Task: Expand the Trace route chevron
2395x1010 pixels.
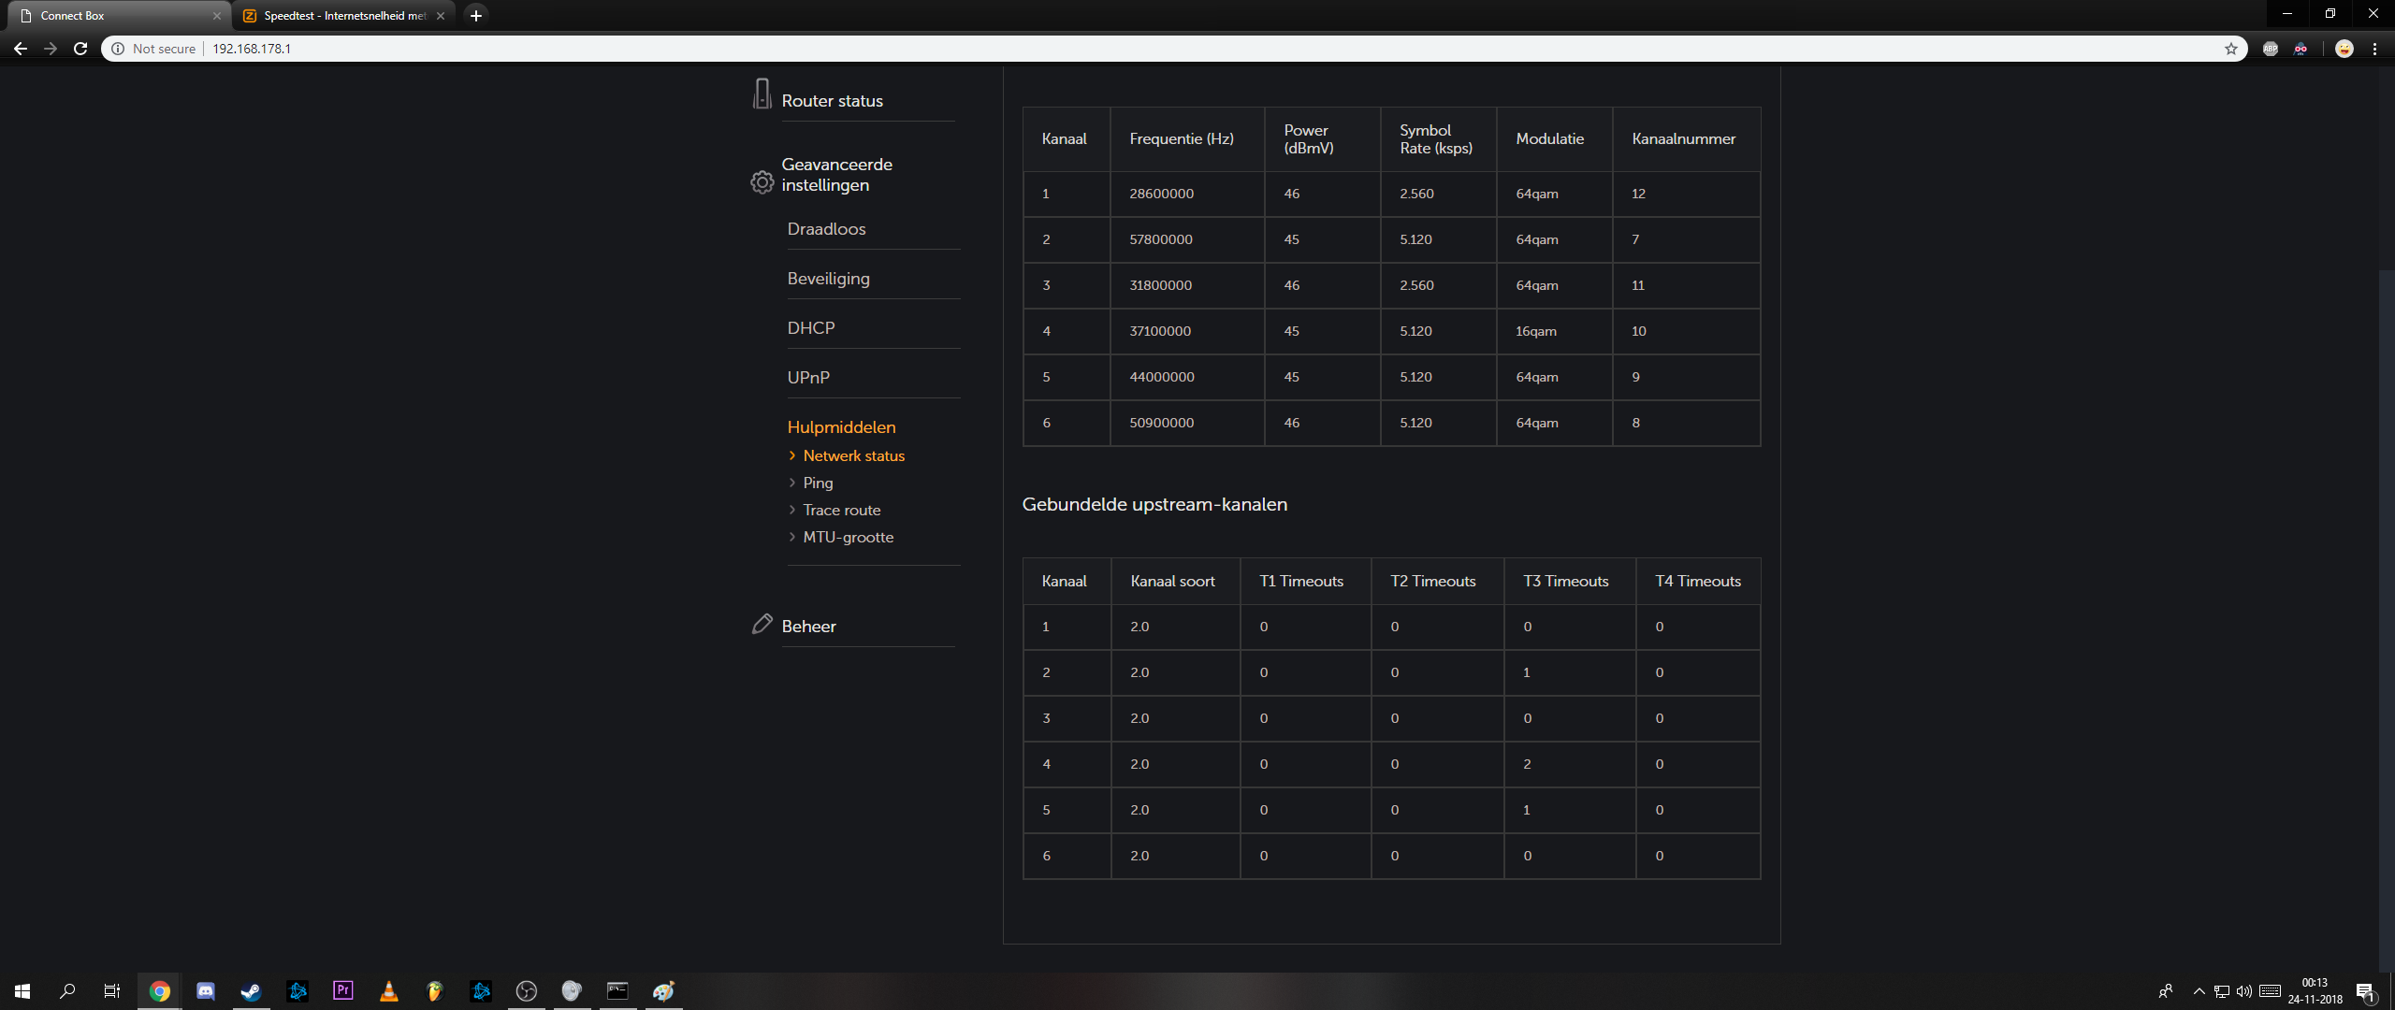Action: click(x=792, y=510)
